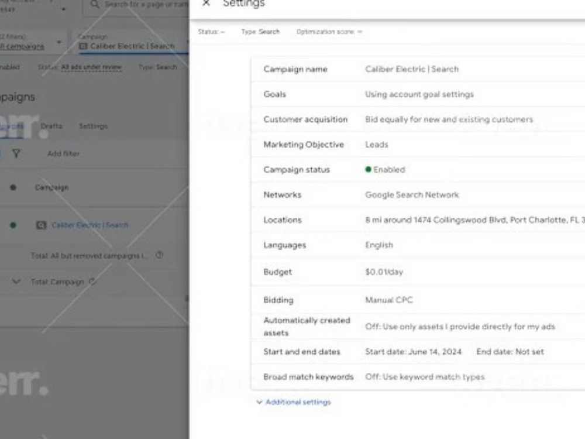Click the search magnifier icon
Screen dimensions: 585x439
point(95,4)
